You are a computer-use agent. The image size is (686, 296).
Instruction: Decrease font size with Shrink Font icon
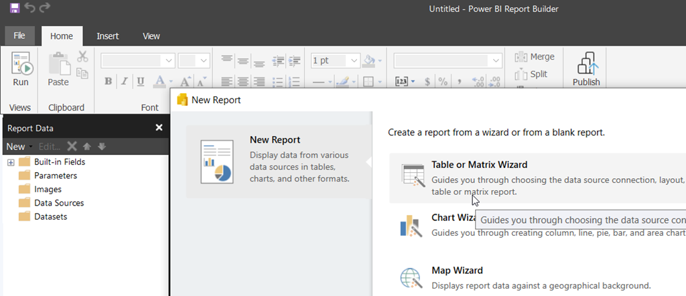click(x=201, y=81)
